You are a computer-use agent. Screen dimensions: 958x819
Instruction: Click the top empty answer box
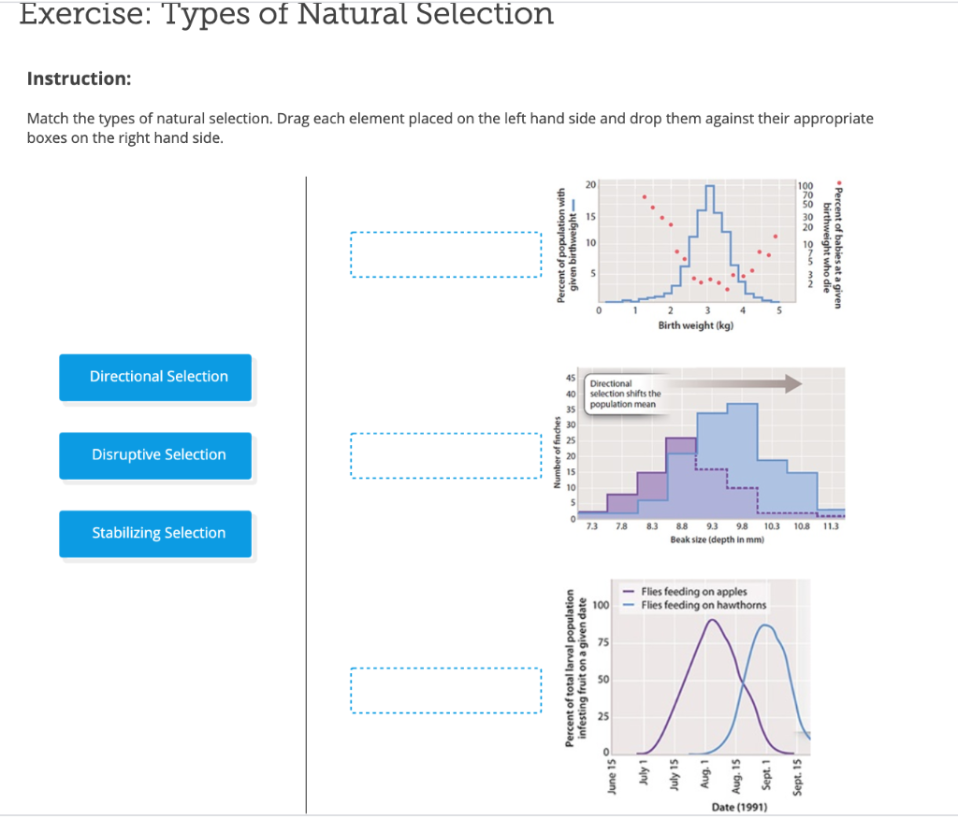click(445, 253)
